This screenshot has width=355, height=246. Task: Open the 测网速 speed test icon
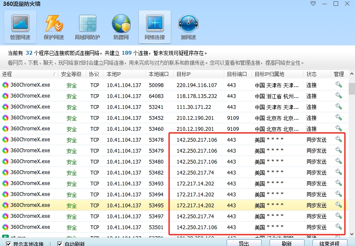188,27
